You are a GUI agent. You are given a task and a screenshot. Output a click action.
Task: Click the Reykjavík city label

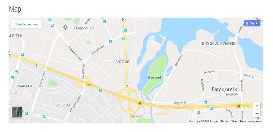pyautogui.click(x=224, y=89)
